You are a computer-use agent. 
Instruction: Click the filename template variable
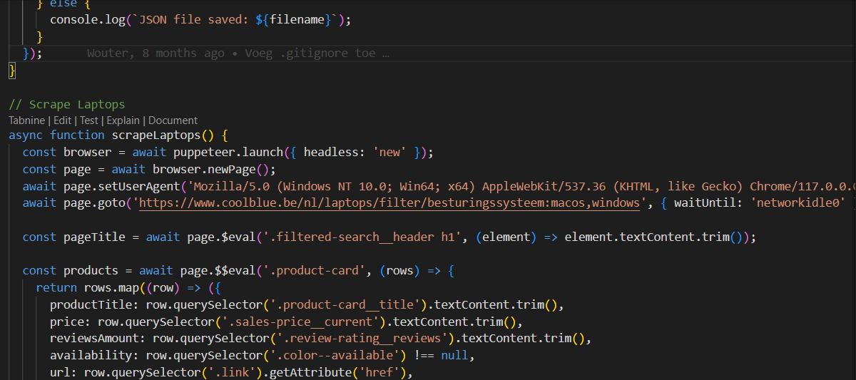pos(297,20)
